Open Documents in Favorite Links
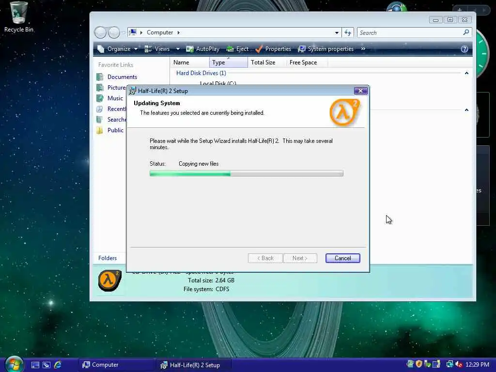Screen dimensions: 496x372 tap(122, 77)
